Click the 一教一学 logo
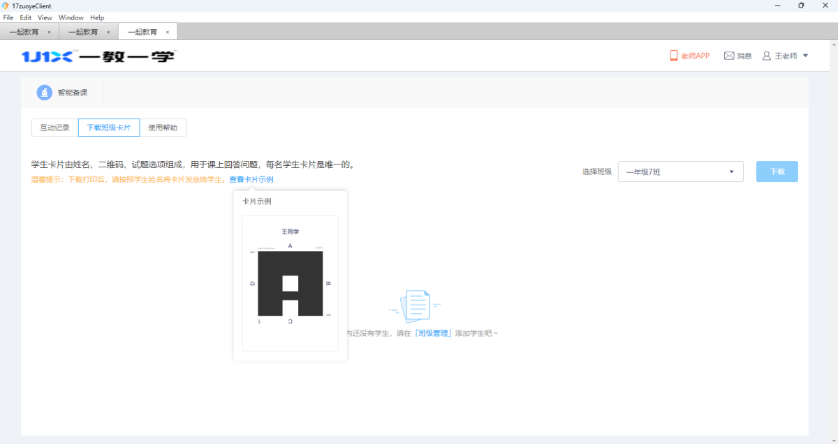This screenshot has height=444, width=838. pos(98,56)
